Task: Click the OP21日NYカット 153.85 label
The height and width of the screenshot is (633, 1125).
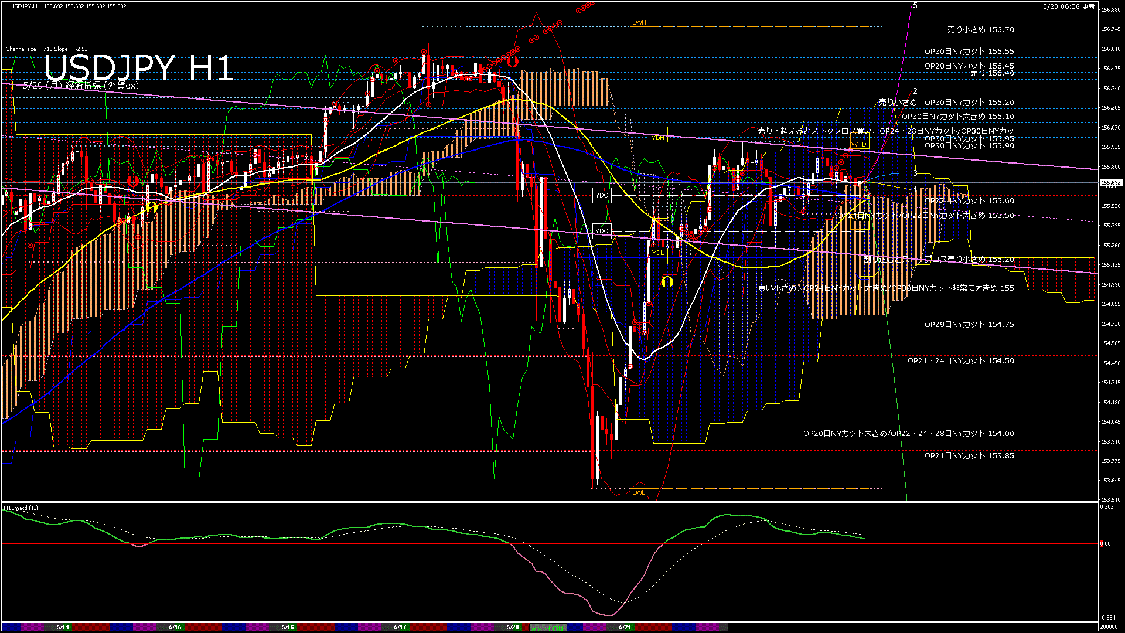Action: 969,455
